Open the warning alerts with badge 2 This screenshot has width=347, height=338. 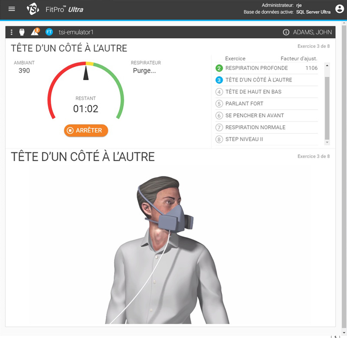(x=35, y=32)
